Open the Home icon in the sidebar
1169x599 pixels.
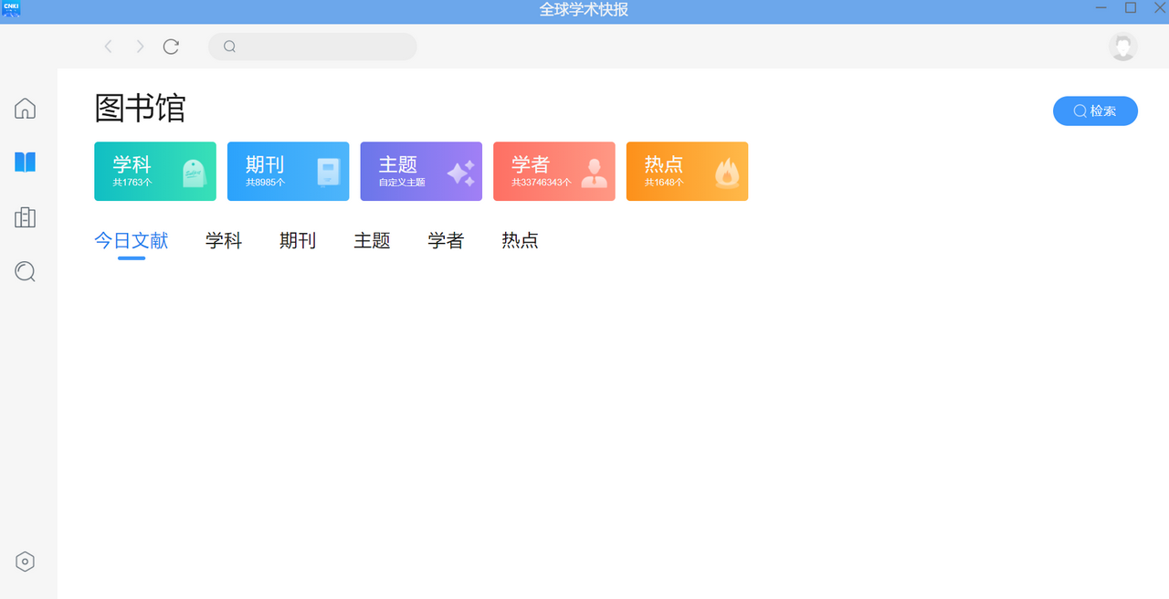click(25, 108)
